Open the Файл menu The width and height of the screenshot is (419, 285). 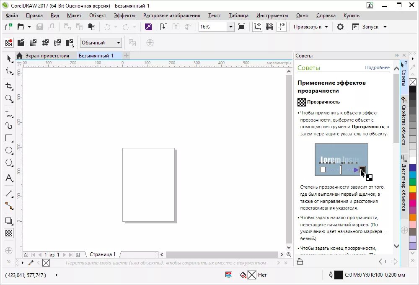click(x=12, y=16)
